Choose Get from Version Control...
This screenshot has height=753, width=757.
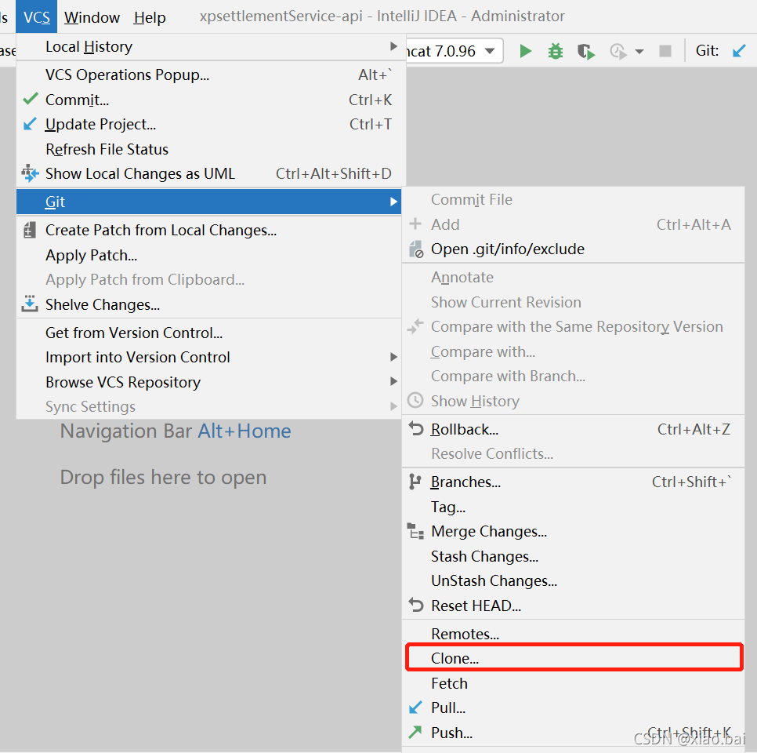209,333
